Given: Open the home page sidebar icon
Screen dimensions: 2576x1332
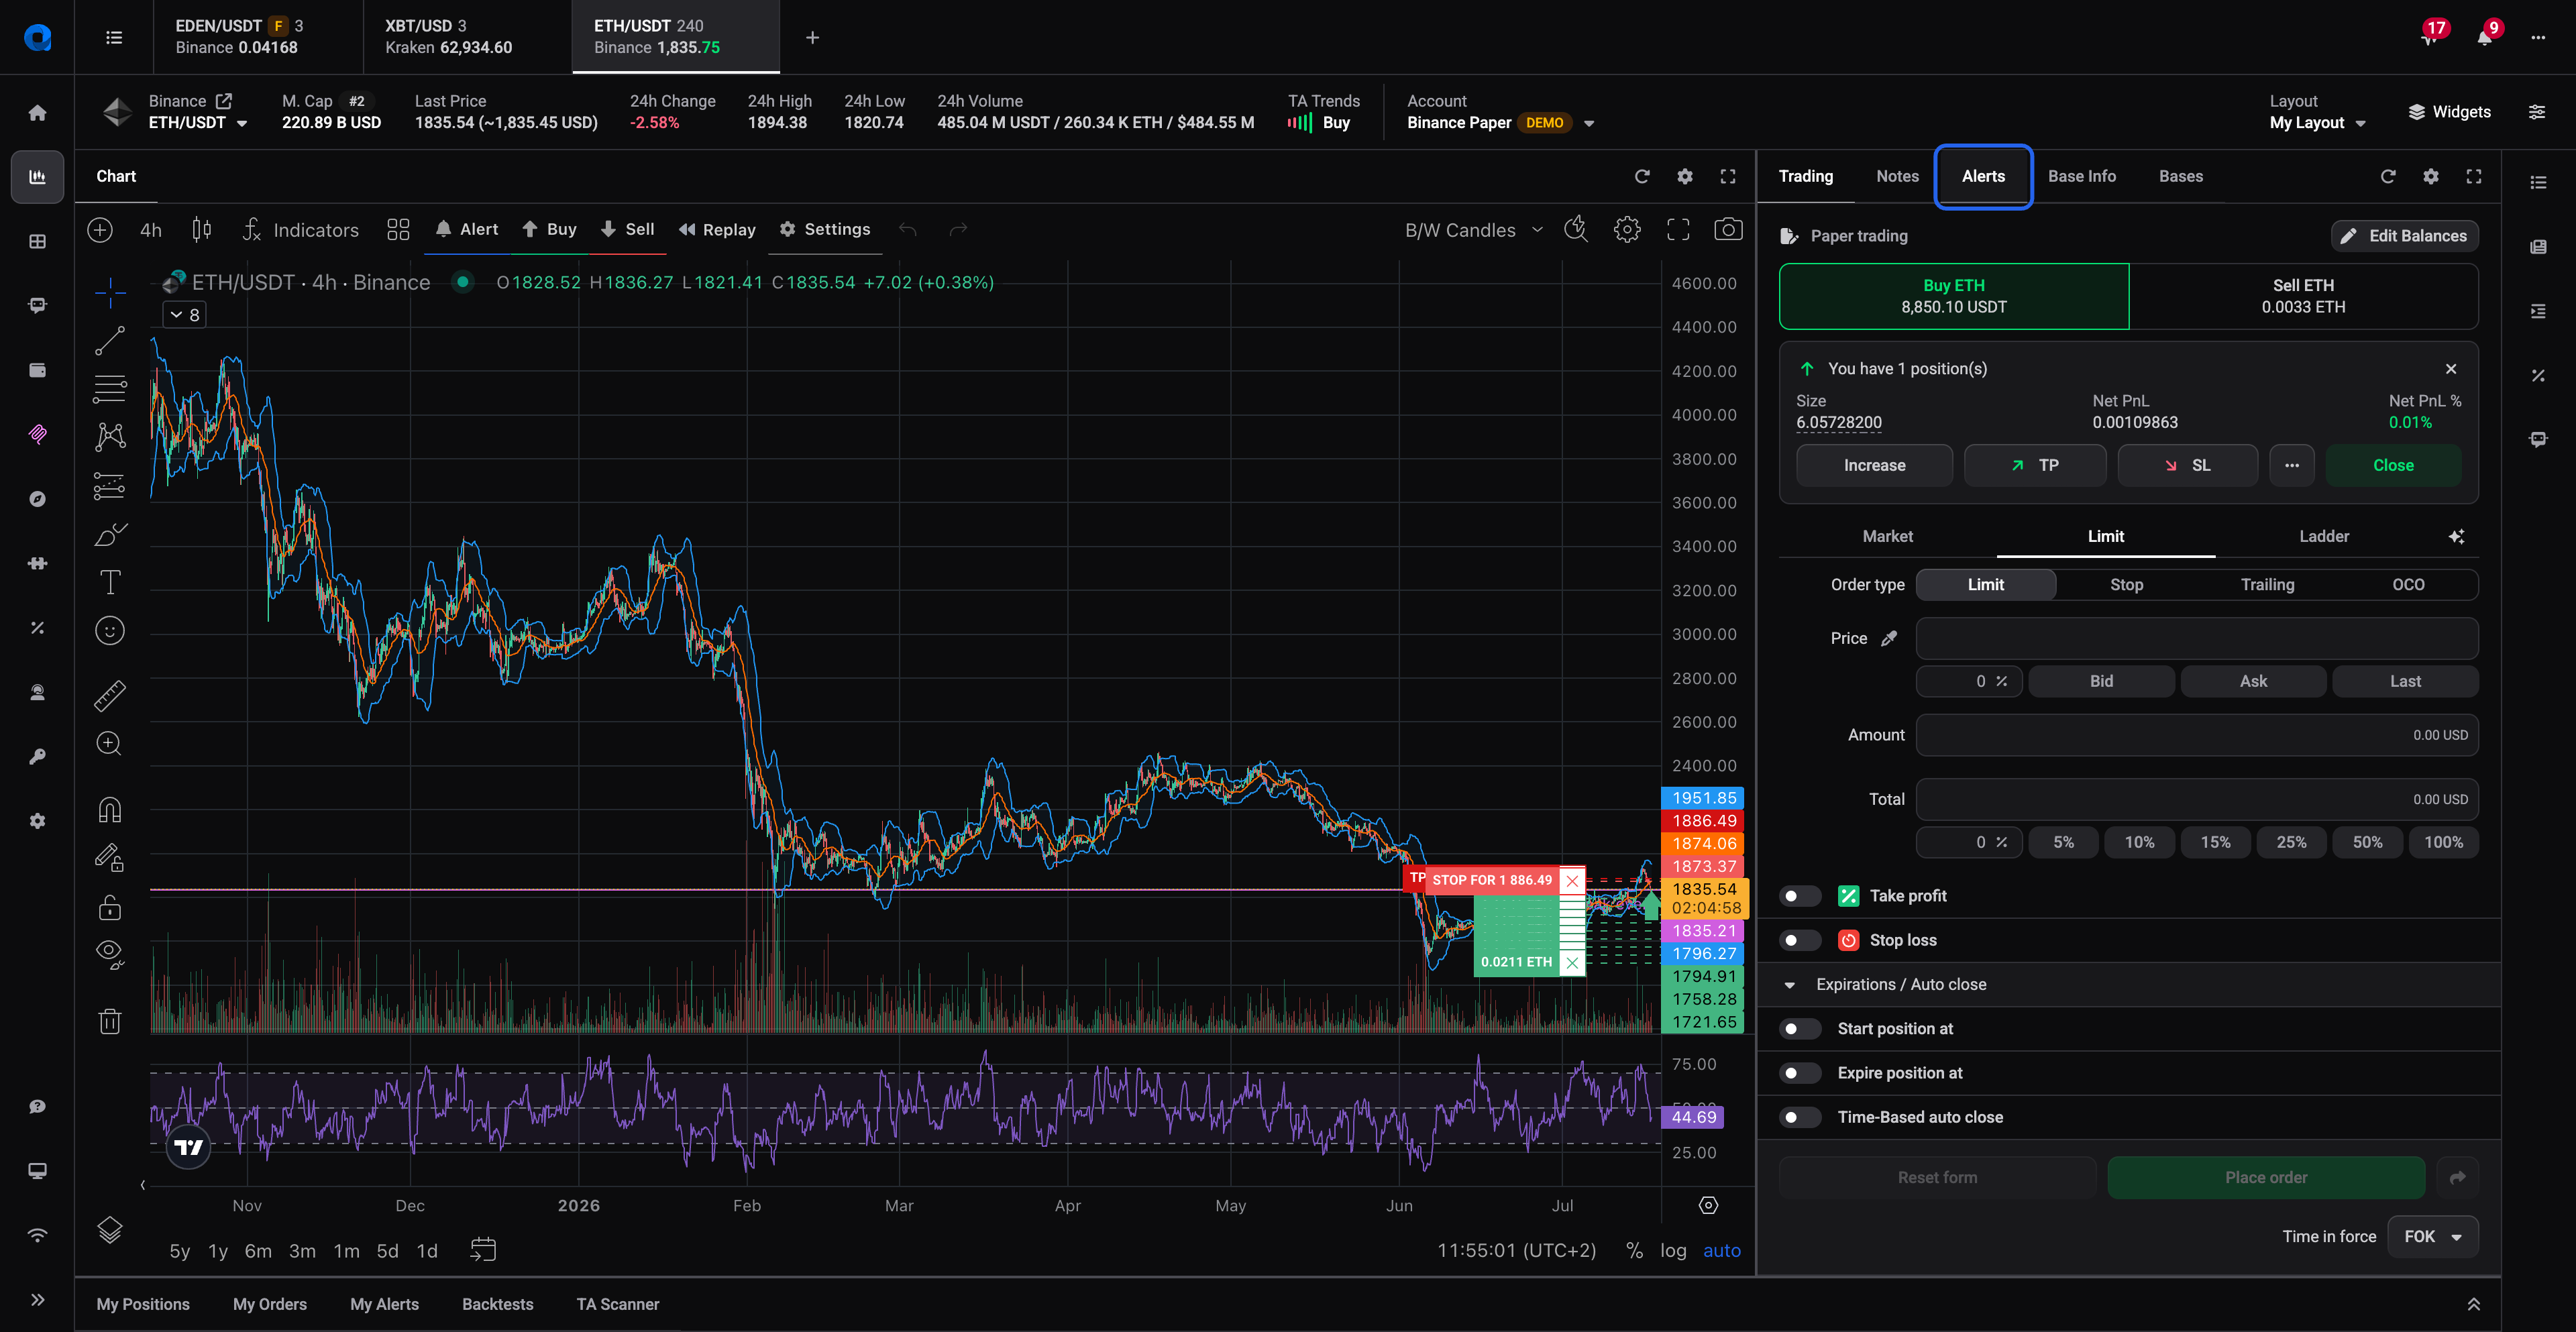Looking at the screenshot, I should coord(37,113).
